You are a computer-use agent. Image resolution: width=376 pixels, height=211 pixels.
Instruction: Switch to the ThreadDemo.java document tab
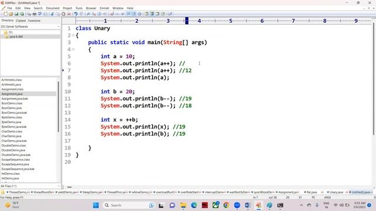(x=18, y=192)
